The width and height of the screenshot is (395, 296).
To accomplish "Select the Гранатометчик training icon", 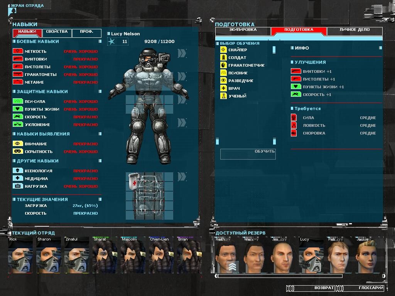I will 223,65.
